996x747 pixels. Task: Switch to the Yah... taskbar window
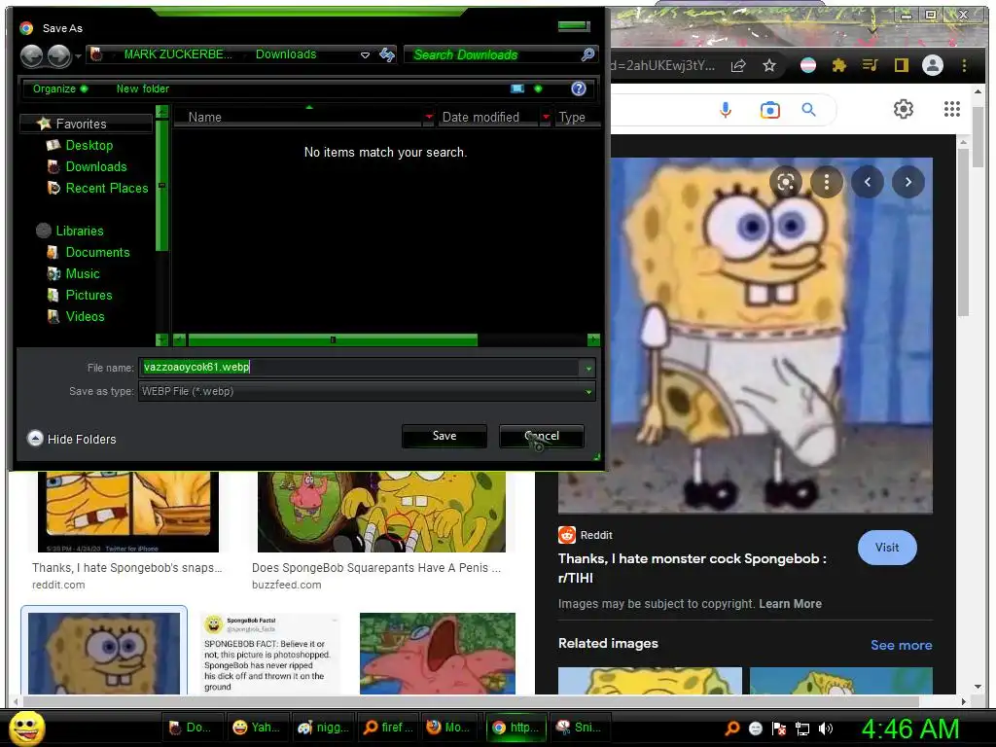point(257,728)
